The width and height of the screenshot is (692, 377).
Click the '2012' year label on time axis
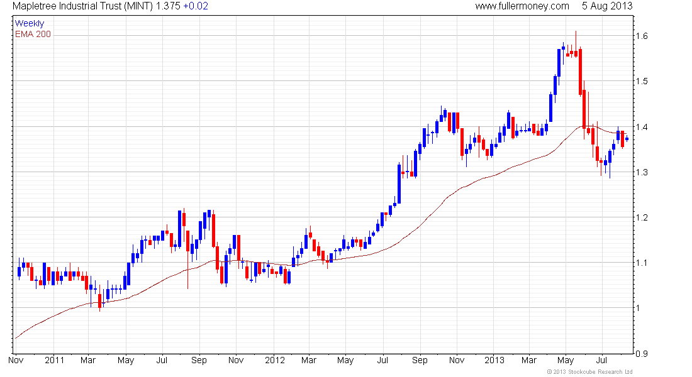click(274, 360)
